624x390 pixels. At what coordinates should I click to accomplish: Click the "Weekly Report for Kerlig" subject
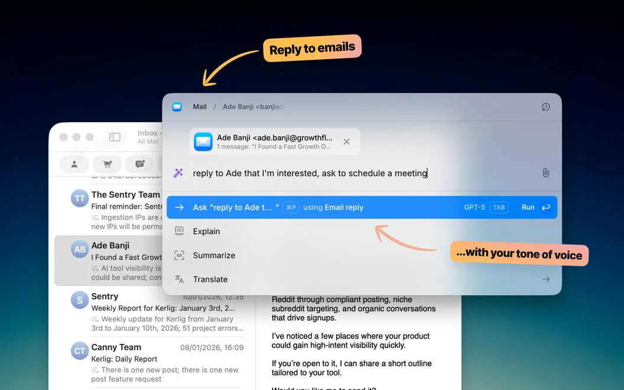pos(162,308)
